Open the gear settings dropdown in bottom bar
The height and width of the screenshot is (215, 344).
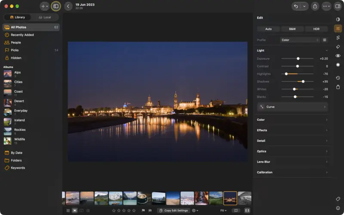pos(195,211)
